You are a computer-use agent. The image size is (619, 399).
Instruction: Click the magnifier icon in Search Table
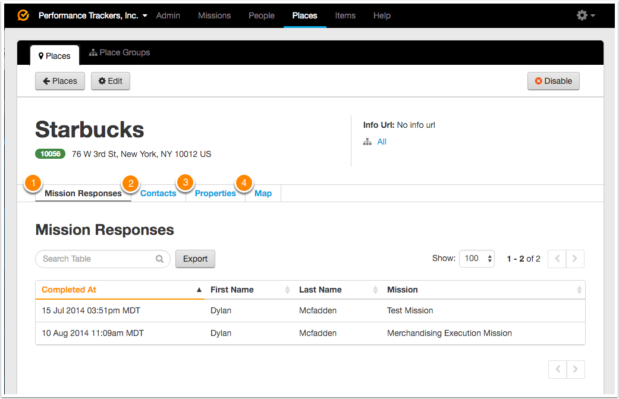point(159,259)
